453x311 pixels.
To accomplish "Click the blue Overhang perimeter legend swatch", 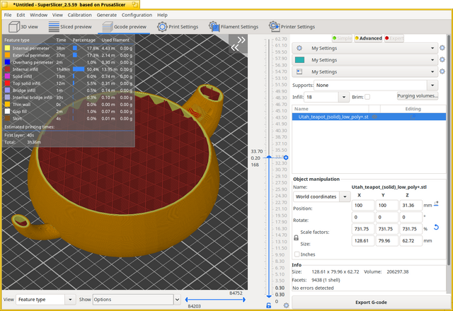I will pos(7,62).
